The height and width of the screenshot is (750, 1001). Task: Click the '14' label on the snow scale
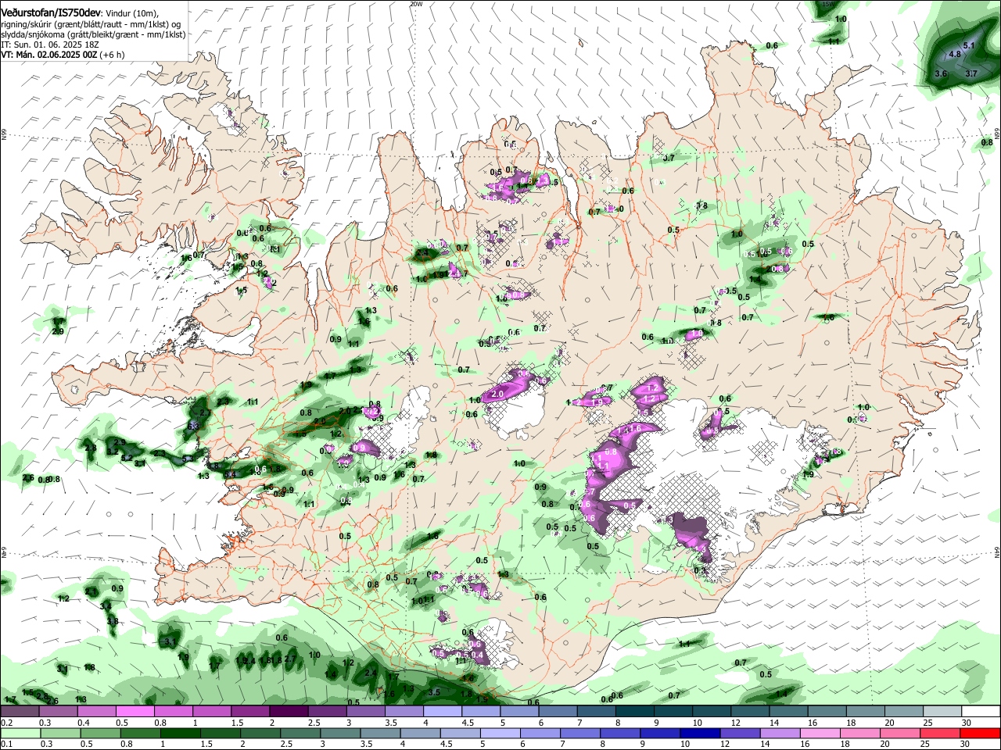tap(774, 723)
